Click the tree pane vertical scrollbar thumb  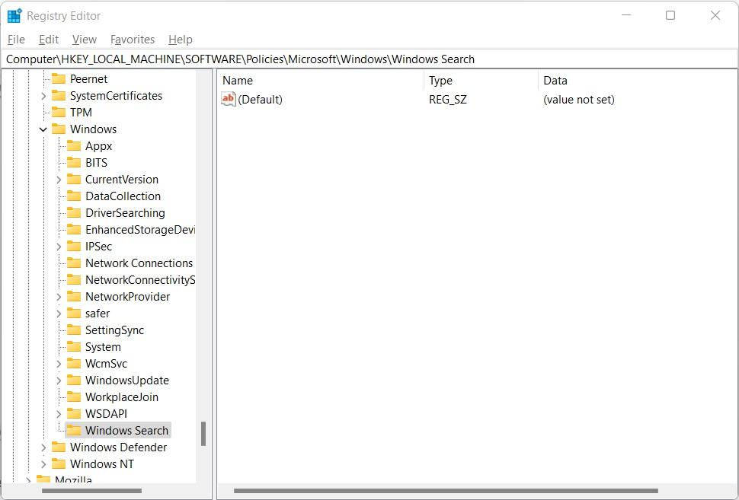(x=203, y=434)
